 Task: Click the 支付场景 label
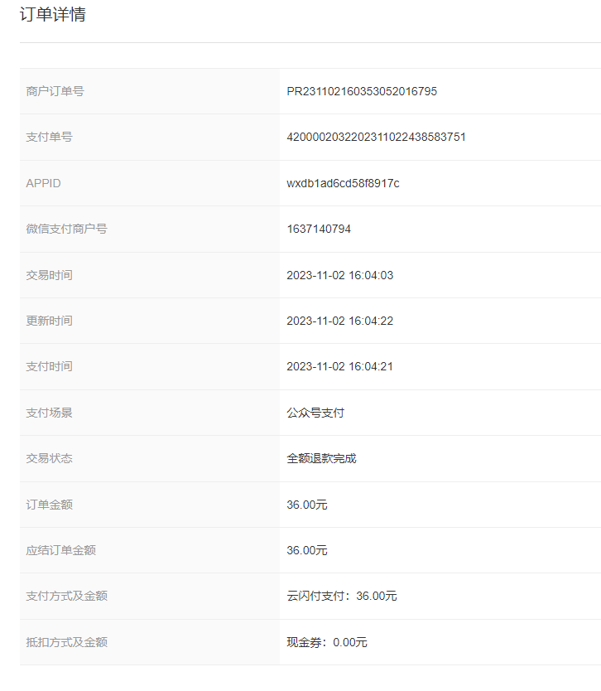50,413
